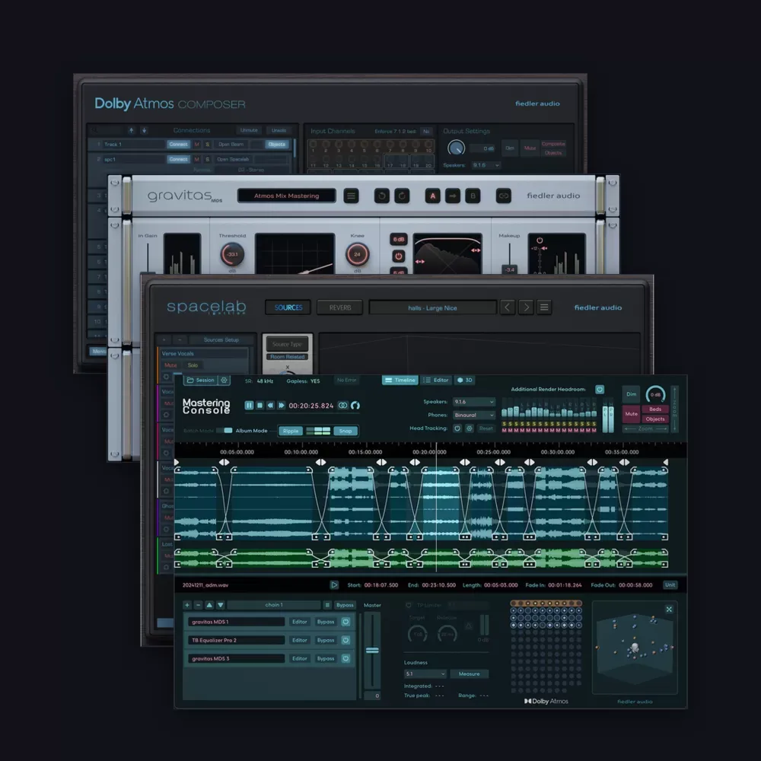Viewport: 761px width, 761px height.
Task: Toggle the Snap button
Action: point(345,431)
